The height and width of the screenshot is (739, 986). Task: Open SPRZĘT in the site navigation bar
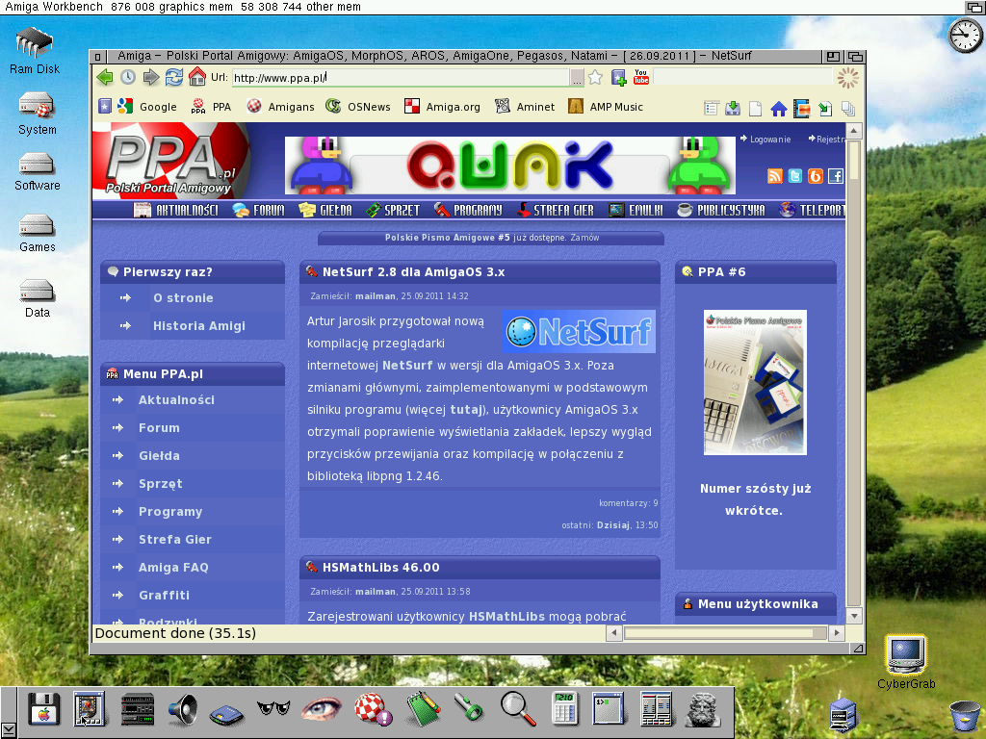[393, 210]
